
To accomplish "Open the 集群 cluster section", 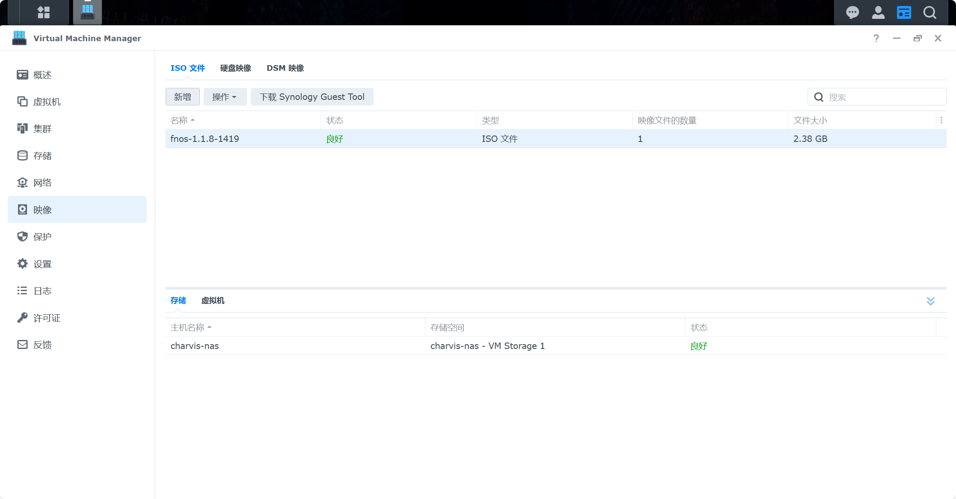I will click(x=42, y=129).
